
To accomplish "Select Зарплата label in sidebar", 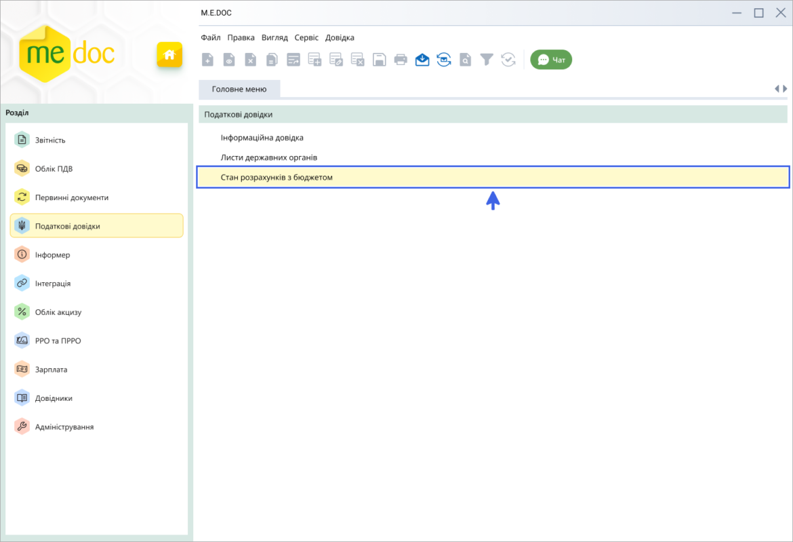I will 51,370.
